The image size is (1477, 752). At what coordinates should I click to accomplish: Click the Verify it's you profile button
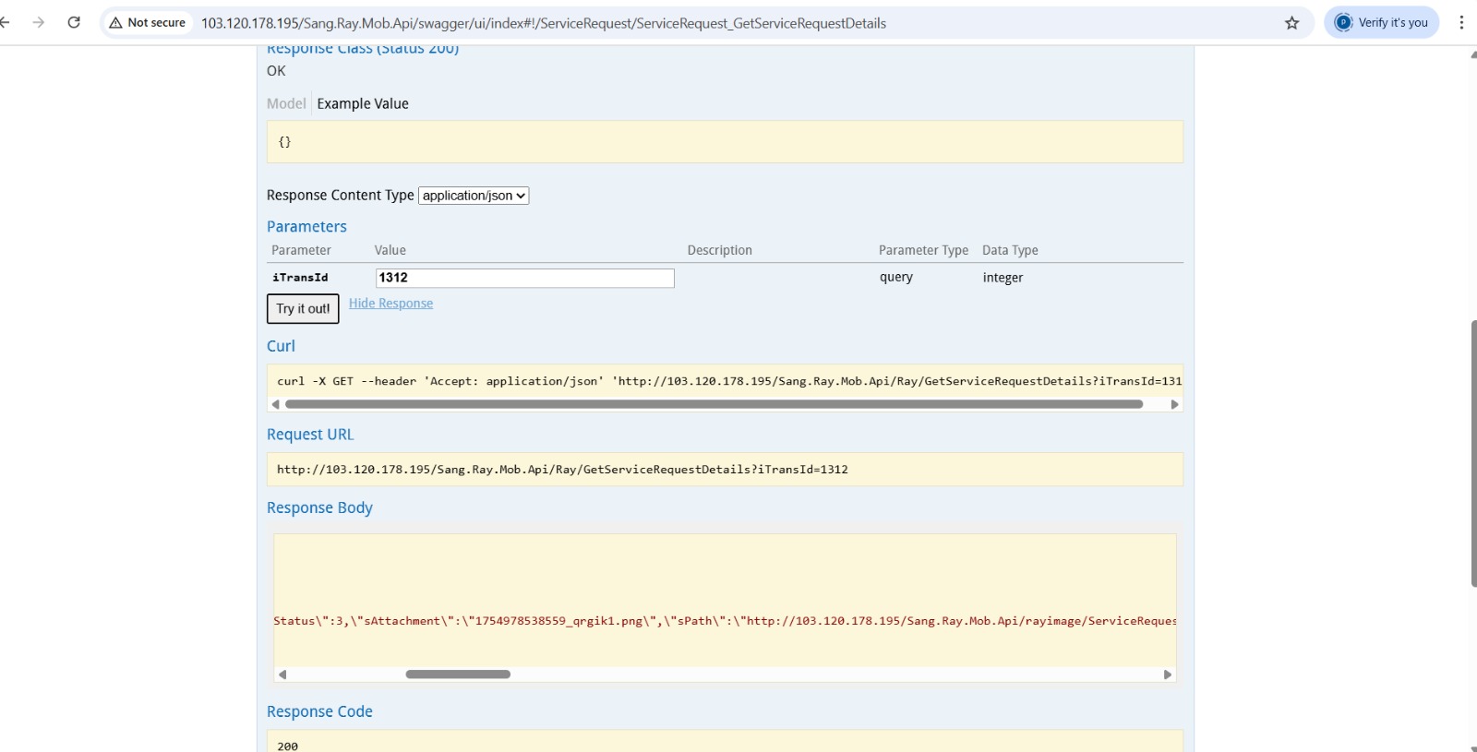coord(1381,22)
